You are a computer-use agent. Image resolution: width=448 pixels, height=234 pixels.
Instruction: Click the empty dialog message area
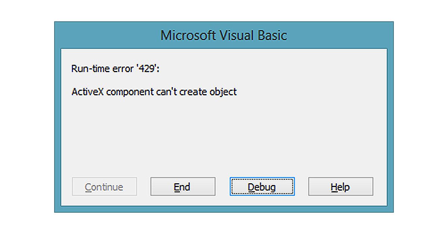(x=224, y=138)
